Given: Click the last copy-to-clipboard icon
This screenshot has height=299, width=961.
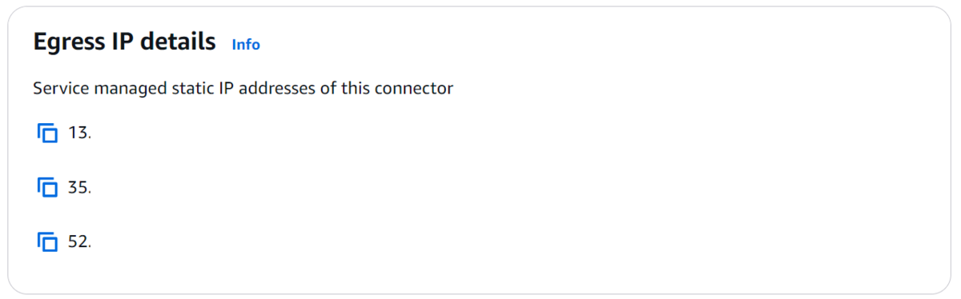Looking at the screenshot, I should 48,241.
